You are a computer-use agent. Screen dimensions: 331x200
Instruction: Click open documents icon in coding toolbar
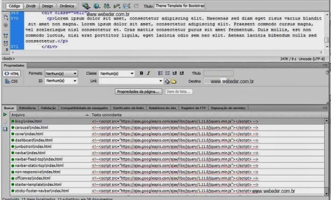point(6,17)
